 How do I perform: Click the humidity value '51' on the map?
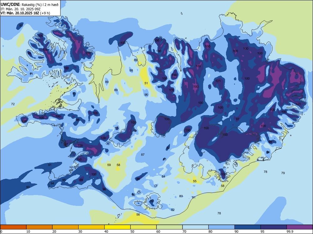tap(146, 83)
